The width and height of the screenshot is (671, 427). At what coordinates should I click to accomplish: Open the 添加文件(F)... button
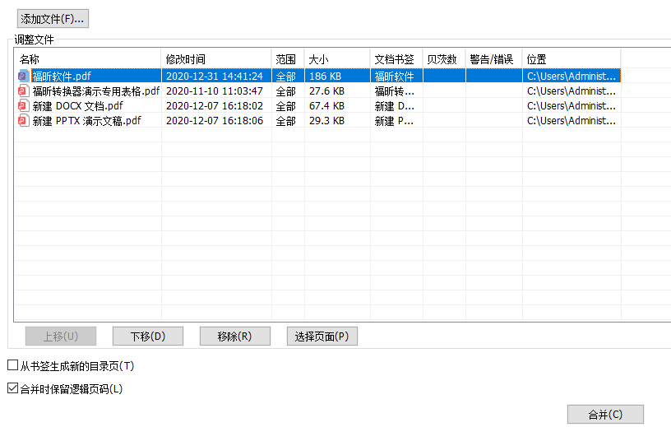point(53,19)
